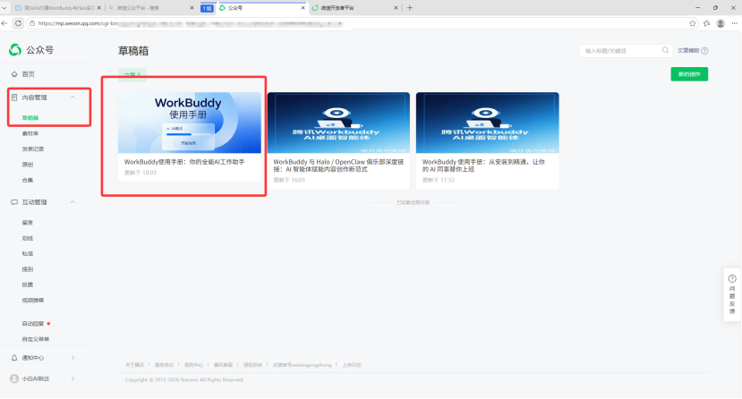This screenshot has height=399, width=742.
Task: Click title WorkBuddy 使用手册：从安装到精通
Action: tap(483, 166)
